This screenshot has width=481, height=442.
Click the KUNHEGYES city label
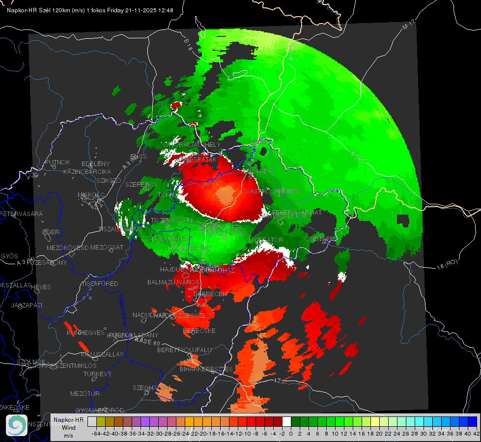pyautogui.click(x=85, y=333)
